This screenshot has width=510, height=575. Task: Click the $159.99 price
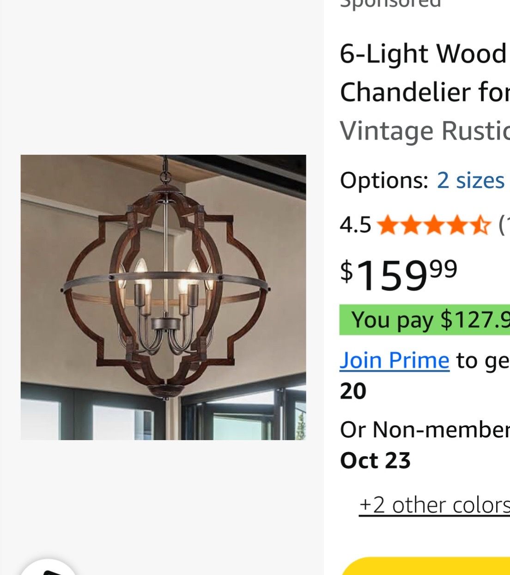(399, 275)
